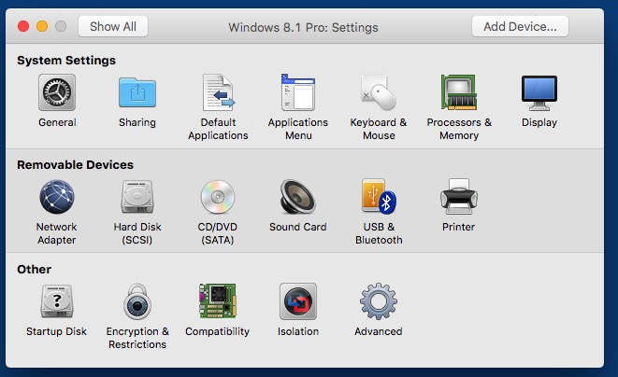Click the "Other" section heading
This screenshot has width=618, height=377.
(34, 269)
